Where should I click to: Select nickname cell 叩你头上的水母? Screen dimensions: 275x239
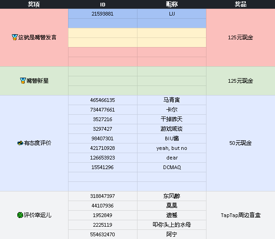[172, 225]
